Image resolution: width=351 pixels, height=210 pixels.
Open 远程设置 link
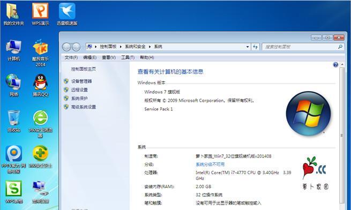[79, 89]
